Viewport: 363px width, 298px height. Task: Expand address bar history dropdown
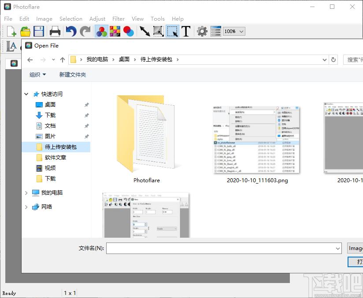tap(325, 60)
